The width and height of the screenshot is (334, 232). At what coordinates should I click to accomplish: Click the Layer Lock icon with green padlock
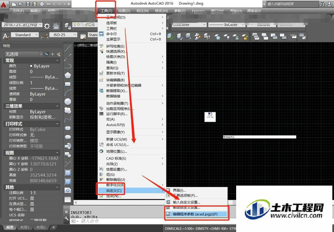[235, 37]
